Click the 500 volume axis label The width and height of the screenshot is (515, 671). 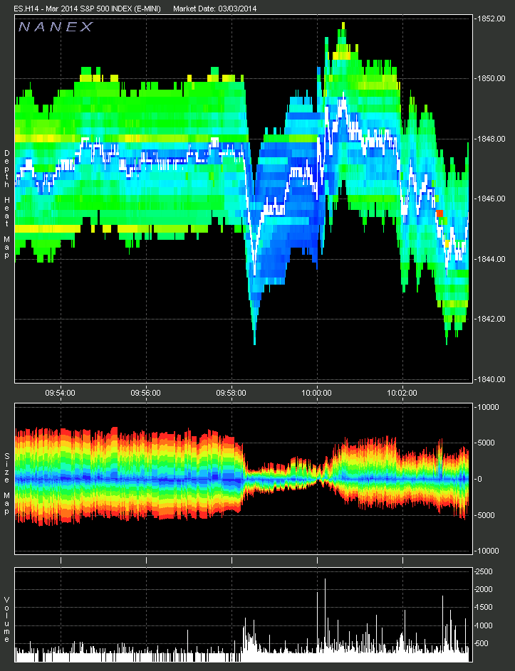482,644
